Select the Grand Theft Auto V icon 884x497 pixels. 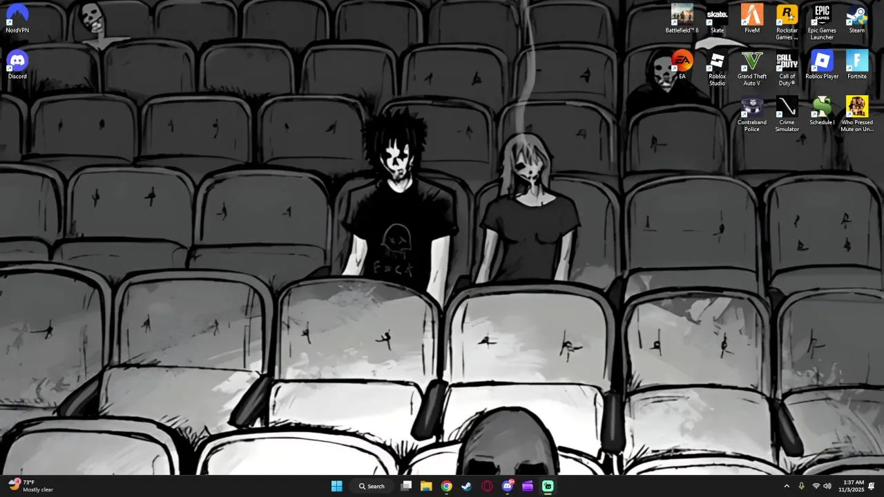pyautogui.click(x=752, y=68)
